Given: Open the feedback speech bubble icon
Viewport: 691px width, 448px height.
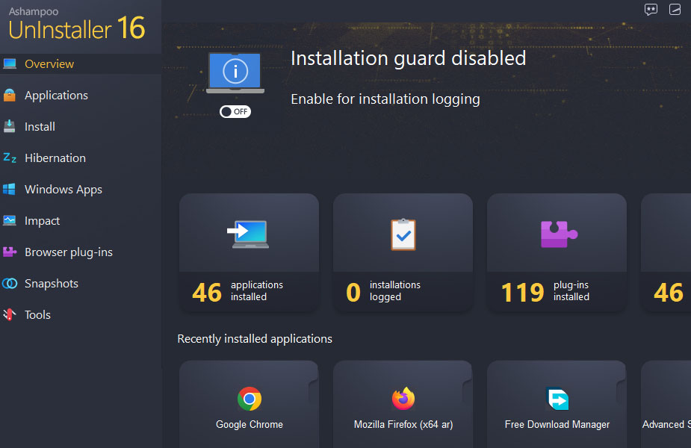Looking at the screenshot, I should tap(651, 10).
